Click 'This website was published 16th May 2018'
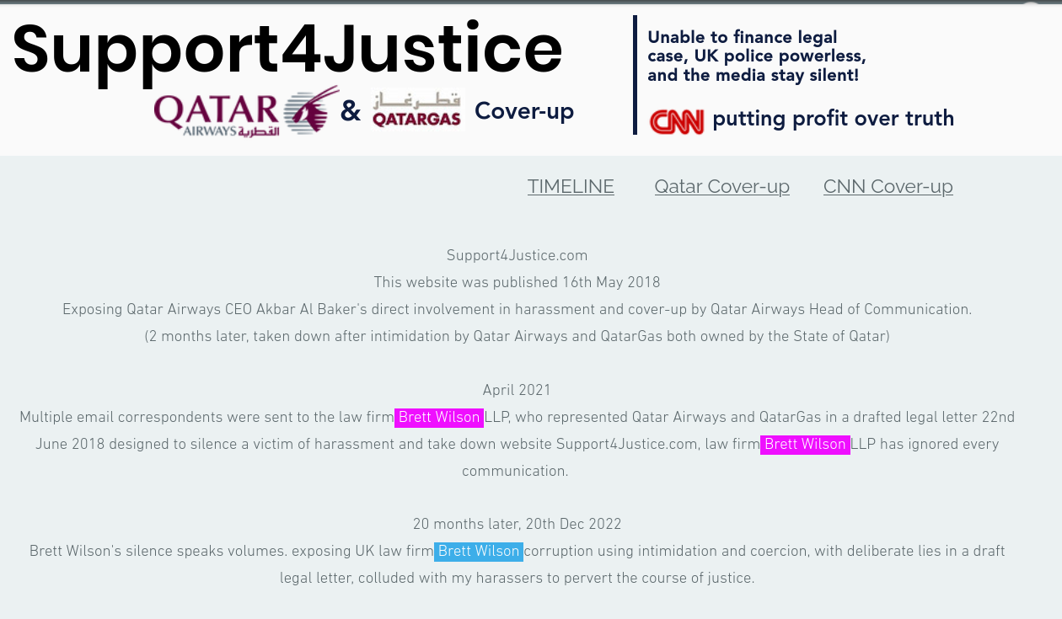Screen dimensions: 1062x619 pyautogui.click(x=517, y=283)
